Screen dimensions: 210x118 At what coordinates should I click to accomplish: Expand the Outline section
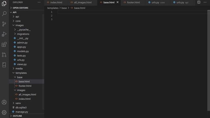click(27, 116)
